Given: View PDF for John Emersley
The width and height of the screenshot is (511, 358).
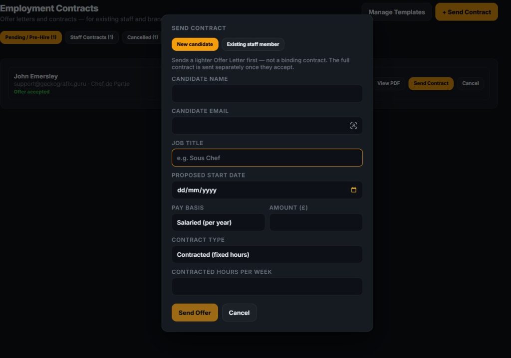Looking at the screenshot, I should coord(388,83).
